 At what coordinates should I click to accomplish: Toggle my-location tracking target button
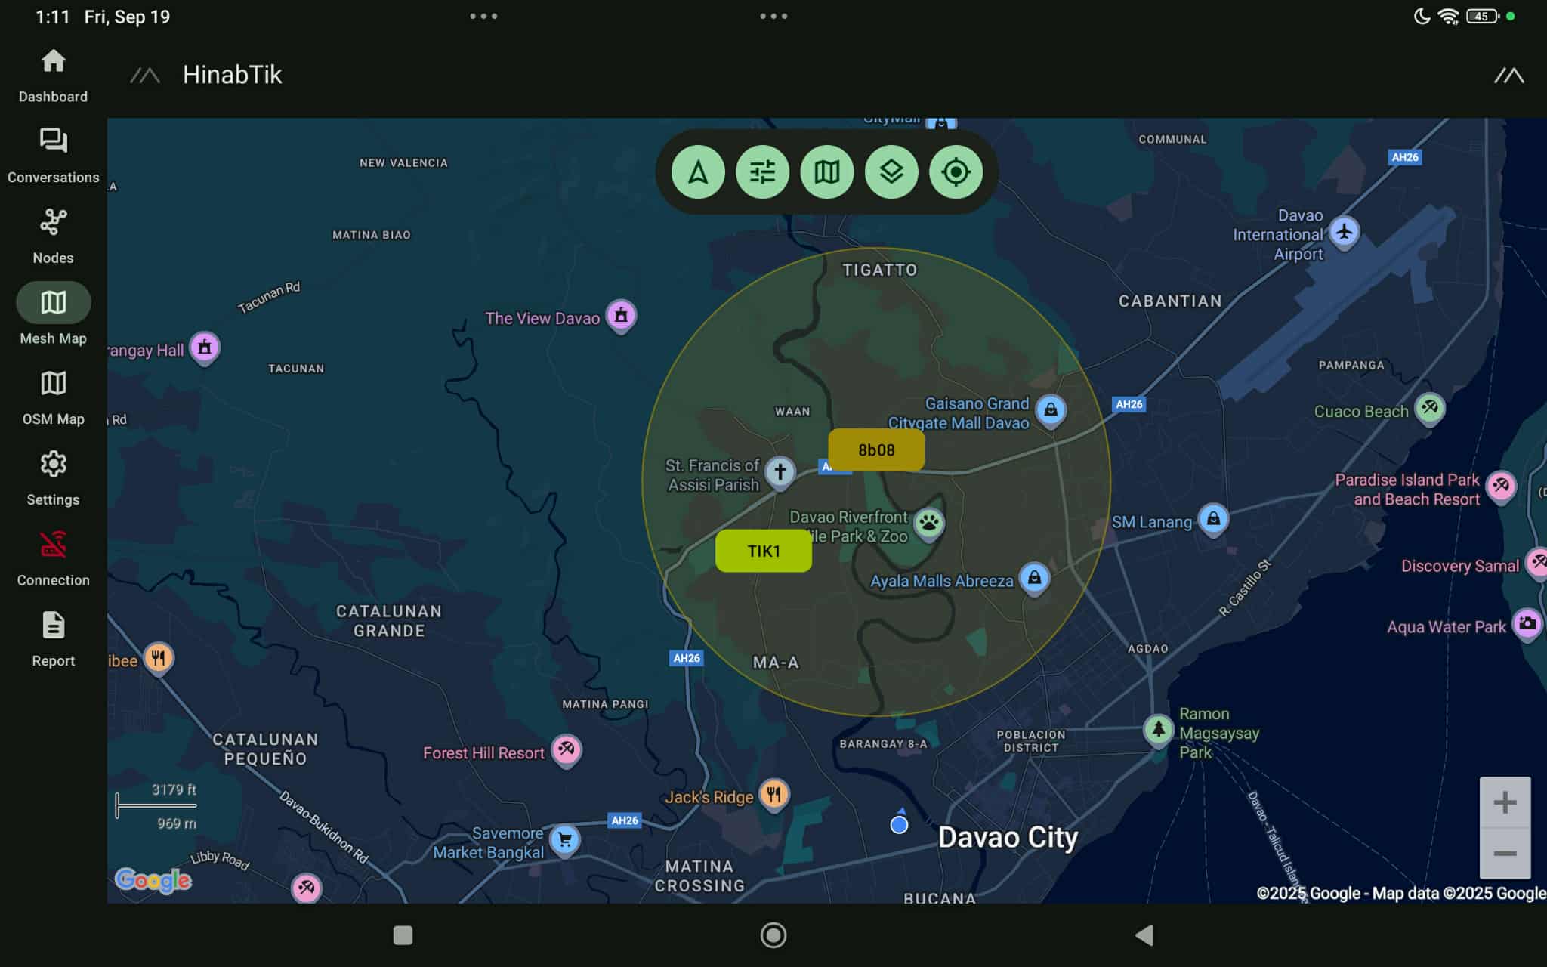click(x=956, y=172)
